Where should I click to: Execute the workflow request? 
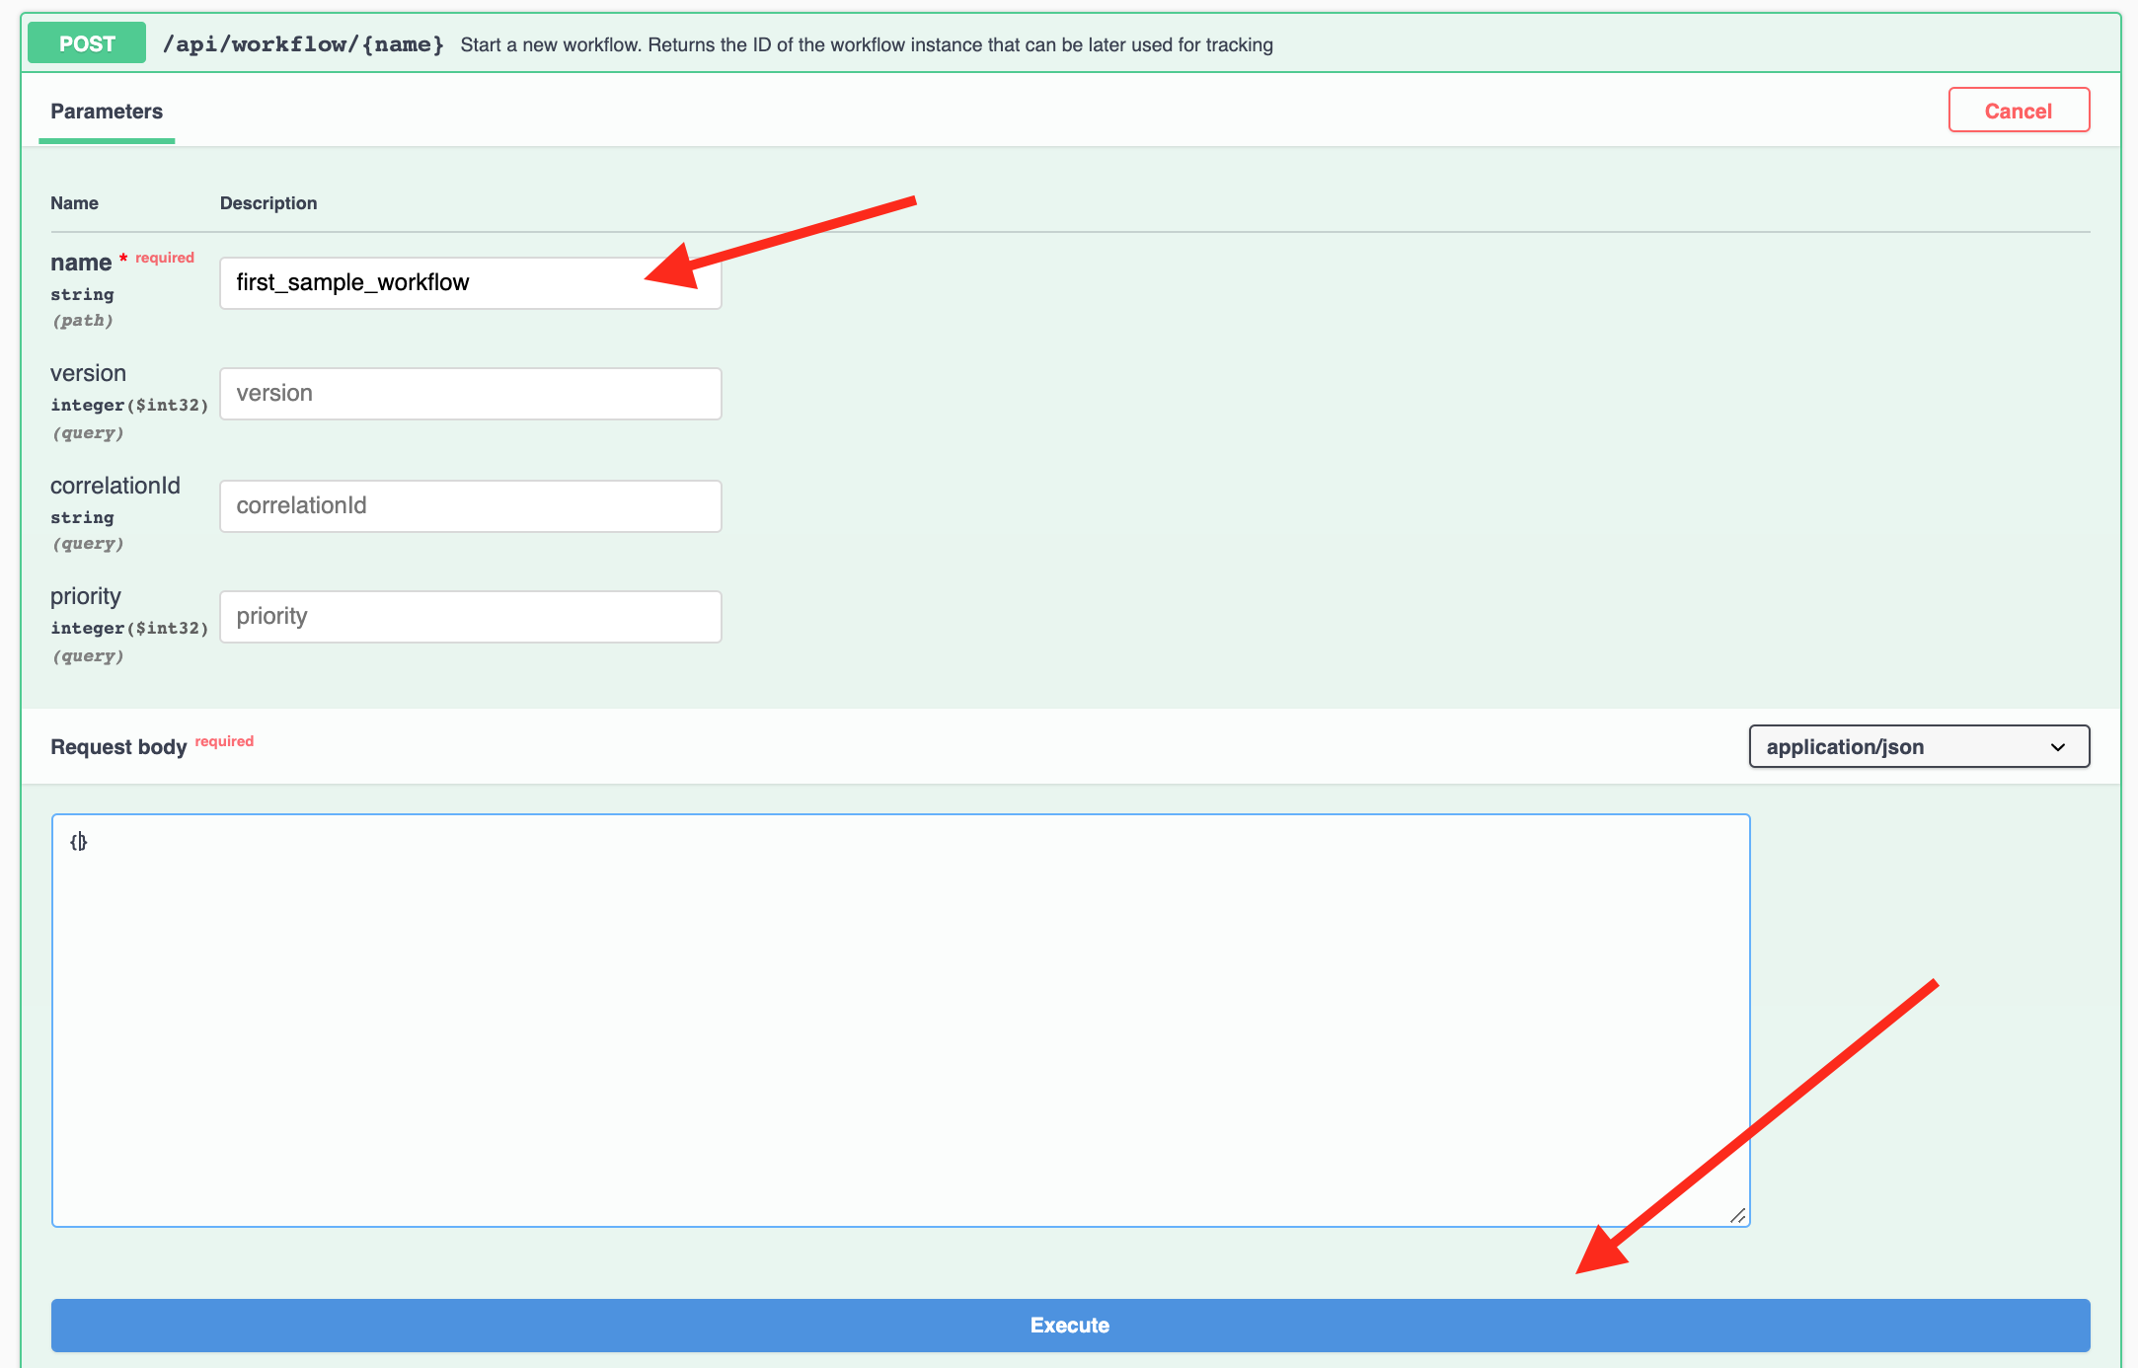pyautogui.click(x=1070, y=1325)
